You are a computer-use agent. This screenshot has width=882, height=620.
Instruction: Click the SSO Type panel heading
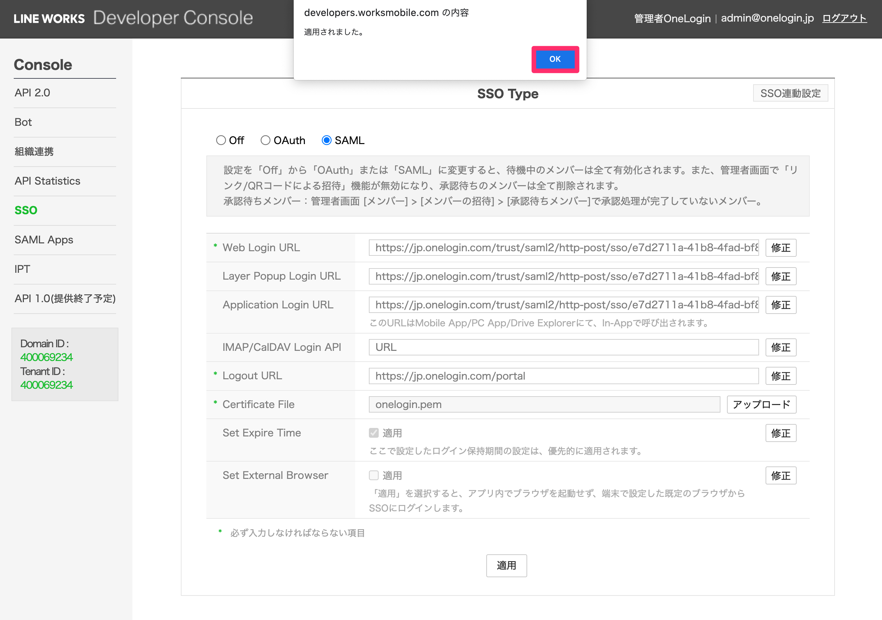point(508,94)
